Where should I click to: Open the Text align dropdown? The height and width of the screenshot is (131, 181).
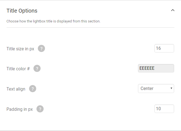156,89
